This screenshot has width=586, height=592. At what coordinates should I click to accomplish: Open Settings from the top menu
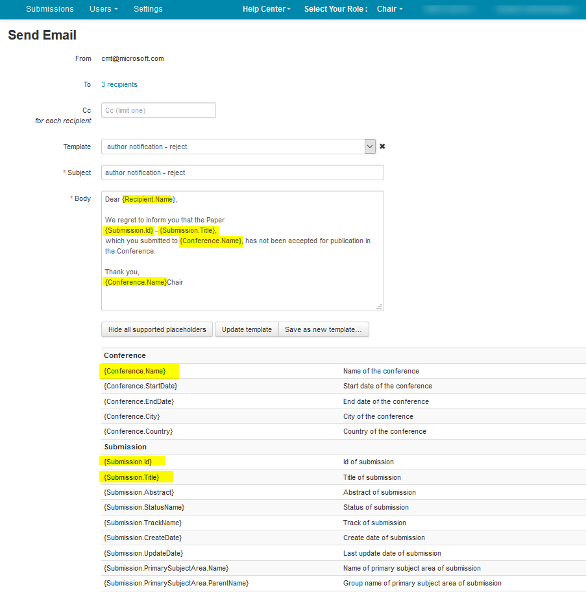tap(148, 9)
